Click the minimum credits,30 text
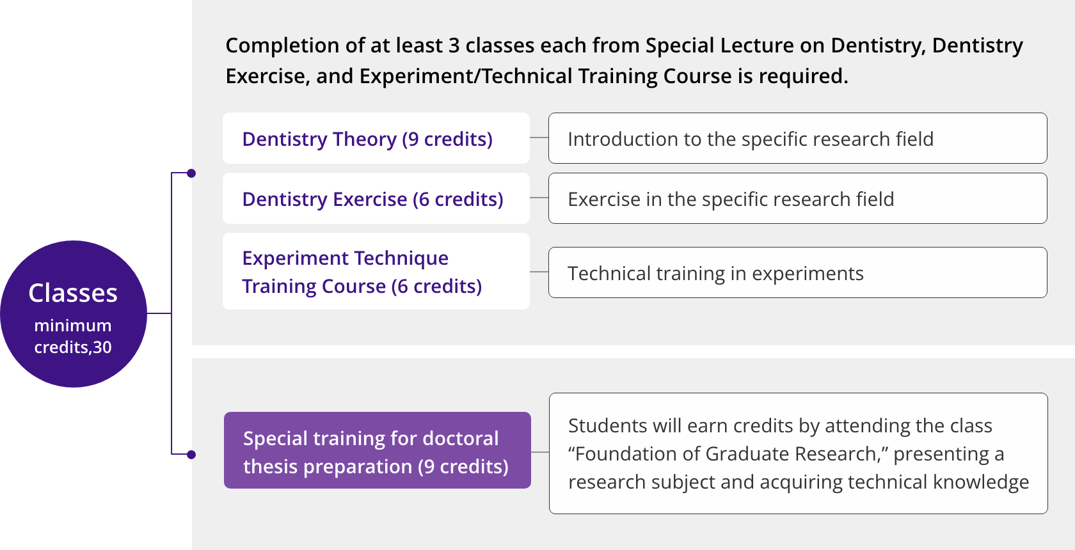The height and width of the screenshot is (550, 1075). [73, 336]
